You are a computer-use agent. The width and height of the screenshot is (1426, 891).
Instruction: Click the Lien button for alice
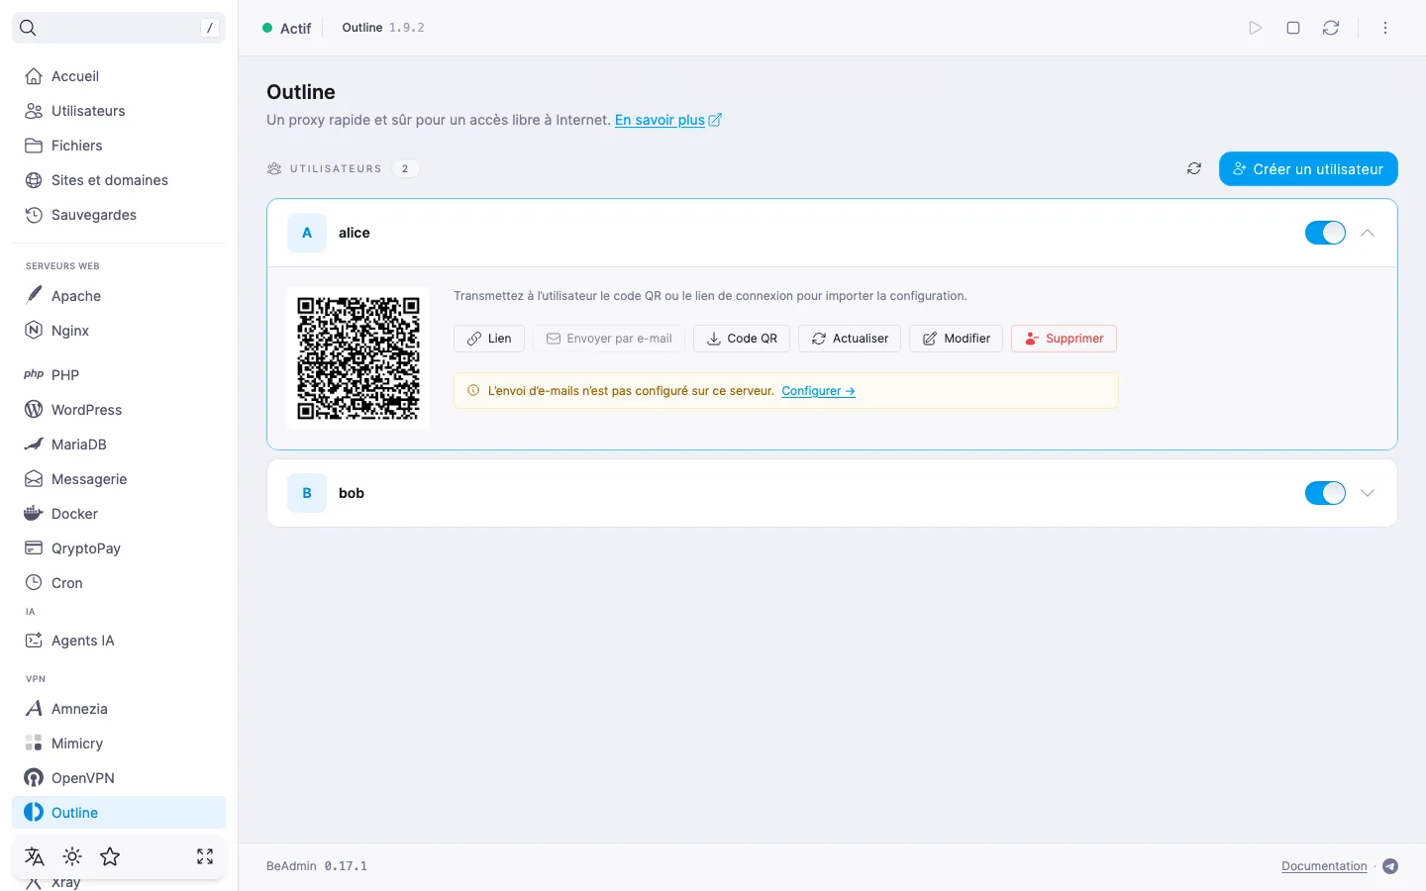[x=489, y=339]
